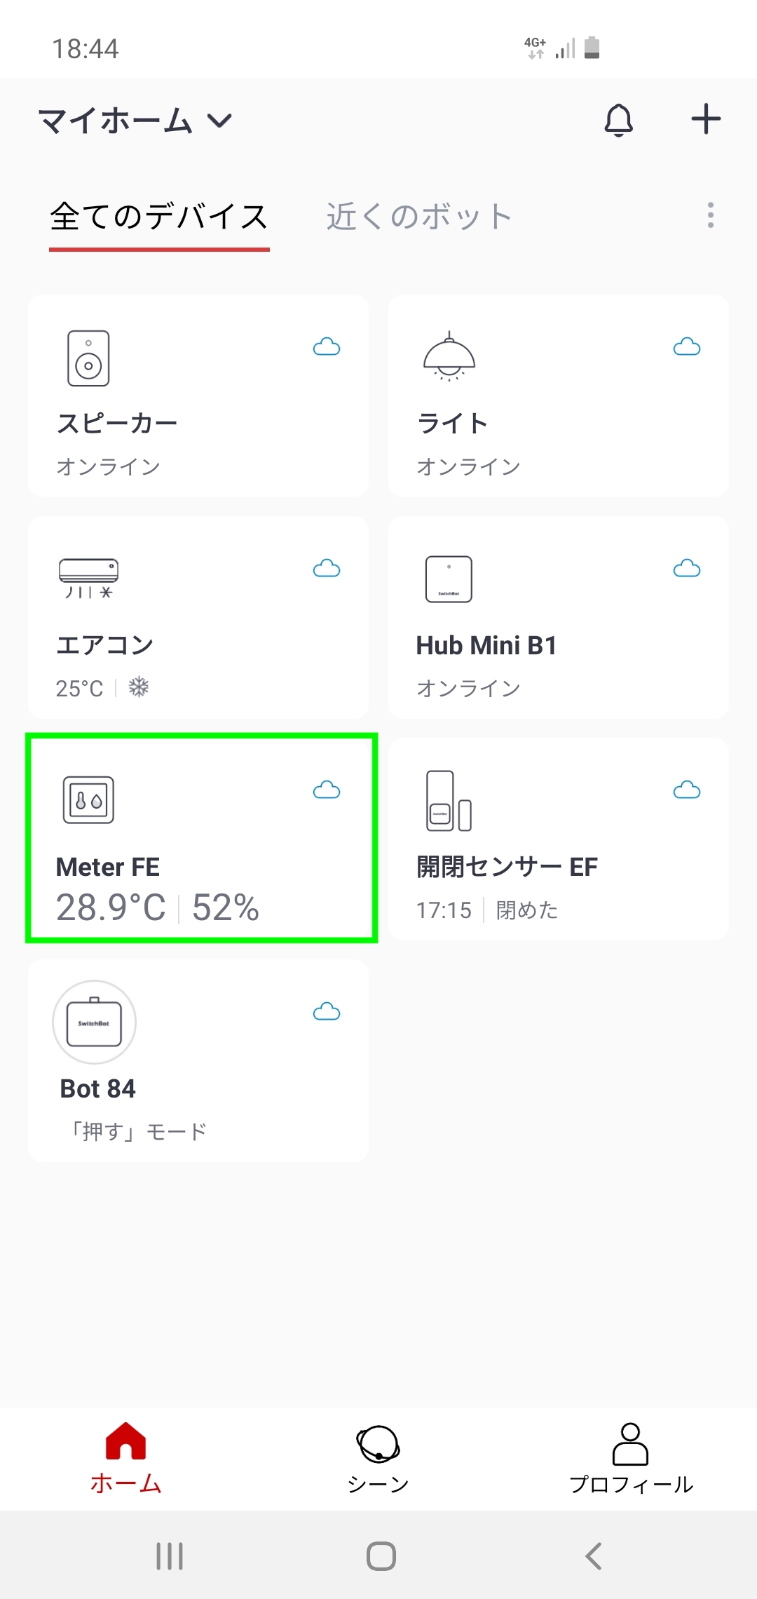Tap the Hub Mini B1 device icon
Image resolution: width=757 pixels, height=1599 pixels.
[449, 579]
